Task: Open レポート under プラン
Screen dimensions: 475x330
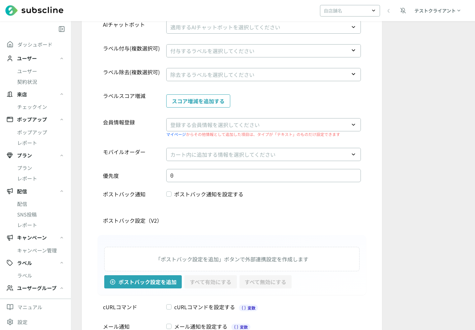Action: coord(27,179)
